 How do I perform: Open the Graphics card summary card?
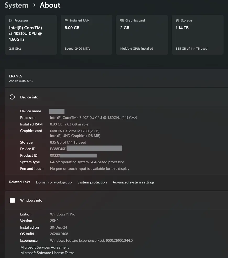click(x=142, y=35)
